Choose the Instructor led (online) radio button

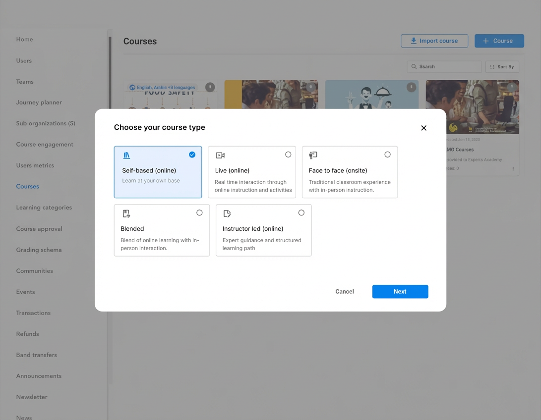click(x=301, y=213)
